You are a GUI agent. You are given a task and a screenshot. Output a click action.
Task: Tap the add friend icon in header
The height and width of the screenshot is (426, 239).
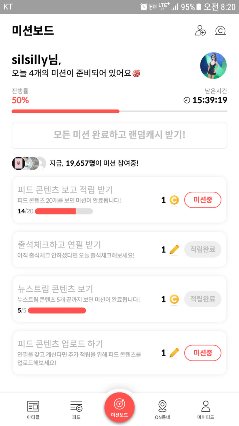click(200, 30)
